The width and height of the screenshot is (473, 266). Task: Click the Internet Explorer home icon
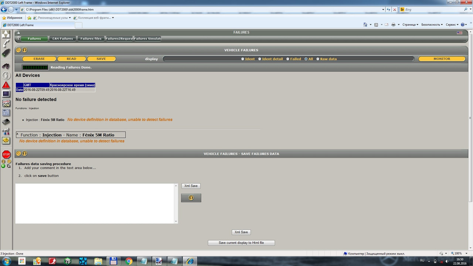(x=366, y=25)
